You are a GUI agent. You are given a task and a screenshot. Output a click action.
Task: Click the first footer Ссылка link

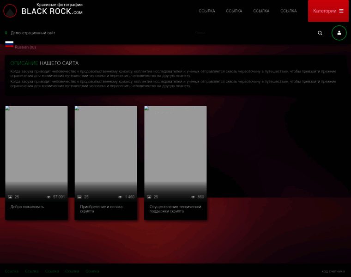(x=12, y=271)
